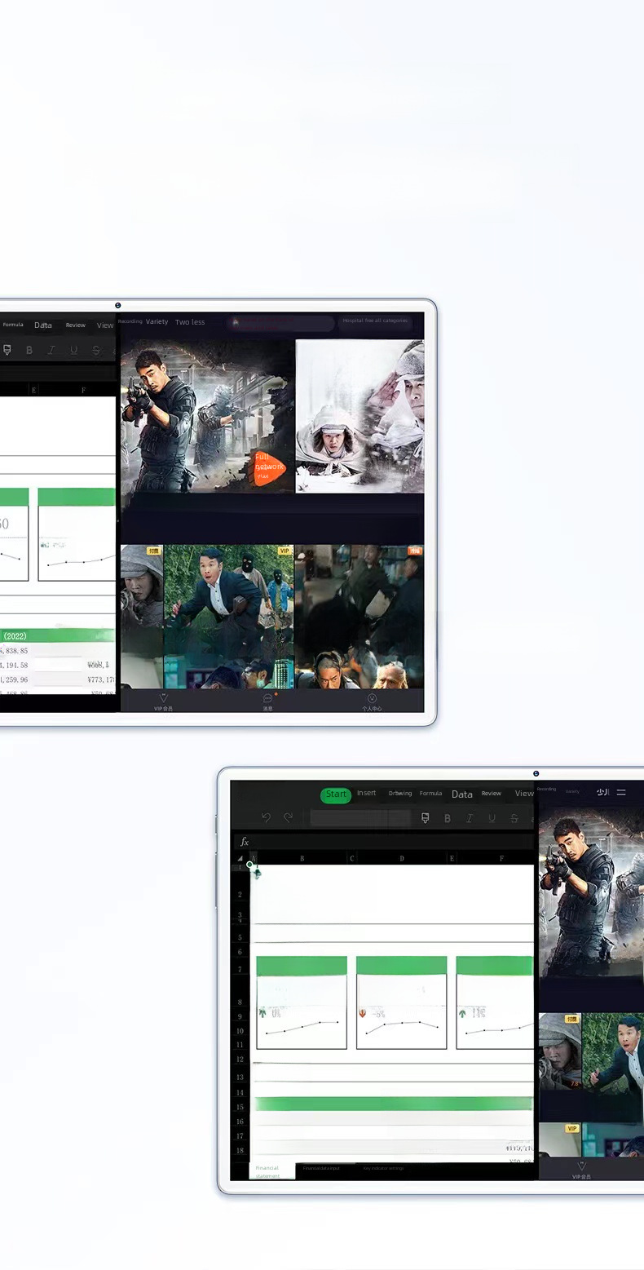Open Data tab in lower tablet spreadsheet
644x1270 pixels.
[462, 794]
